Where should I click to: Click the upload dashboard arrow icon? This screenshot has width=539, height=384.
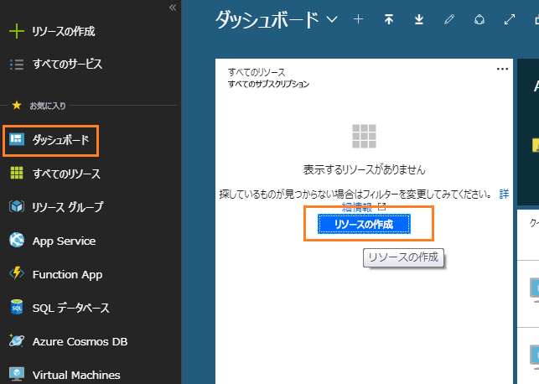click(388, 19)
